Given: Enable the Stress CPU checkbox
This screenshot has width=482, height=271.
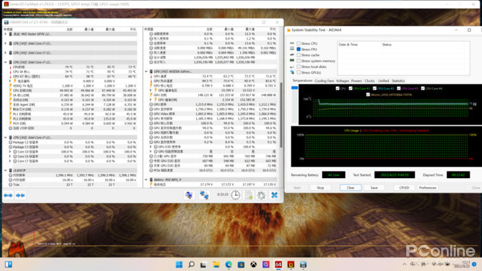Looking at the screenshot, I should click(298, 43).
